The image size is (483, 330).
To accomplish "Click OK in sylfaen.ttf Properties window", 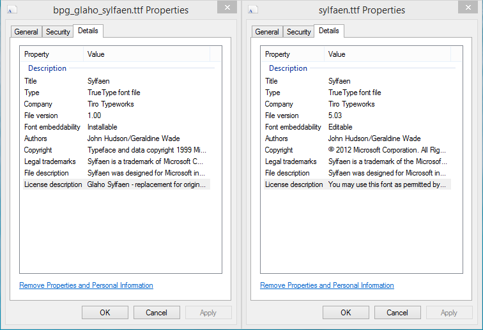I will (346, 313).
